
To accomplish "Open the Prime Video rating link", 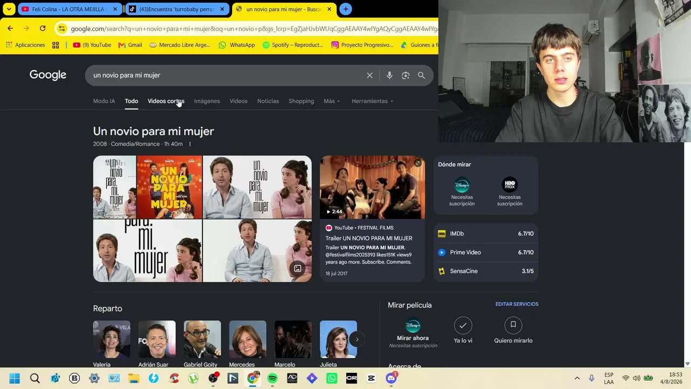I will click(486, 252).
